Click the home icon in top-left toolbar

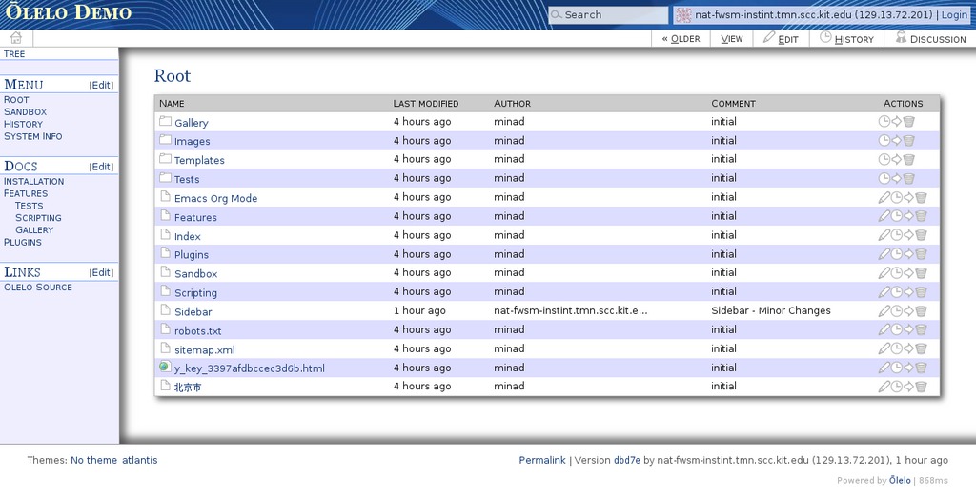coord(15,38)
